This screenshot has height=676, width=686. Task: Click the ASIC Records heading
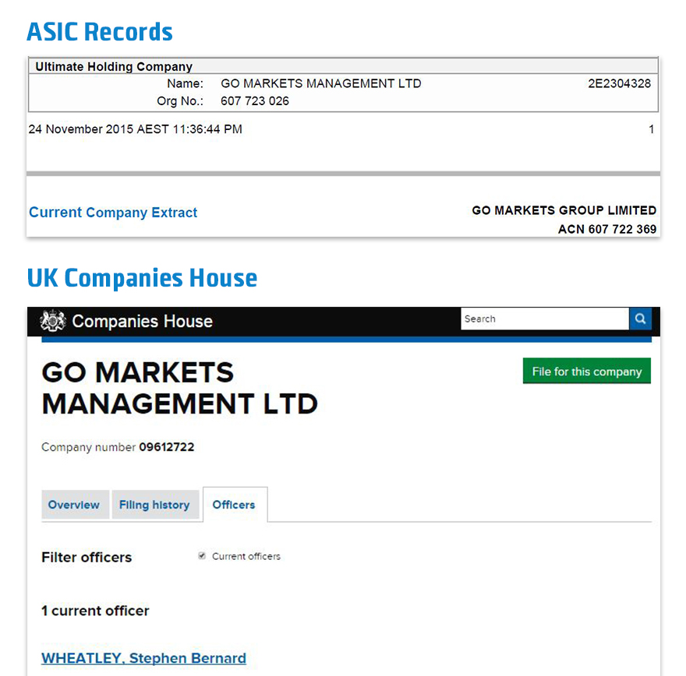pos(100,32)
